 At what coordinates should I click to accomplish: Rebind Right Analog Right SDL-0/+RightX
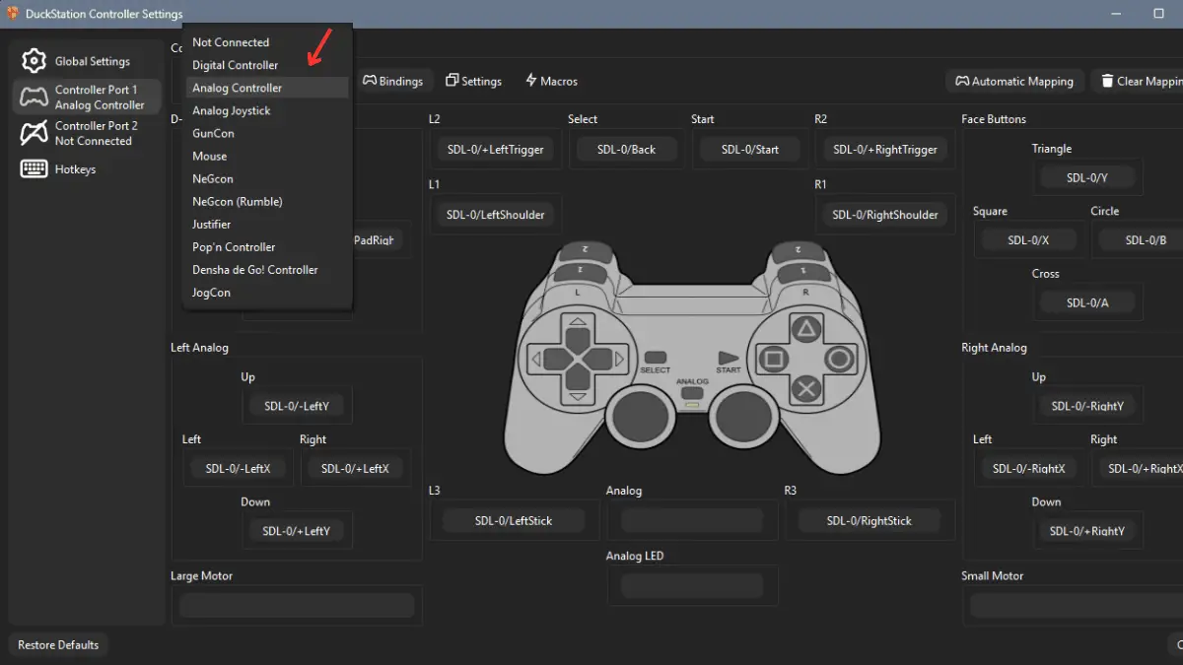pyautogui.click(x=1141, y=469)
